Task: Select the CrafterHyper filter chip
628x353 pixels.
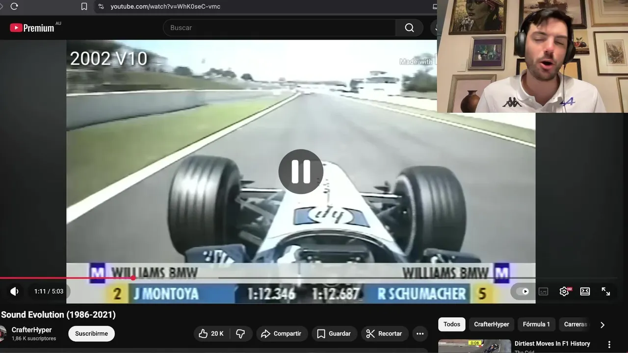Action: pyautogui.click(x=492, y=324)
